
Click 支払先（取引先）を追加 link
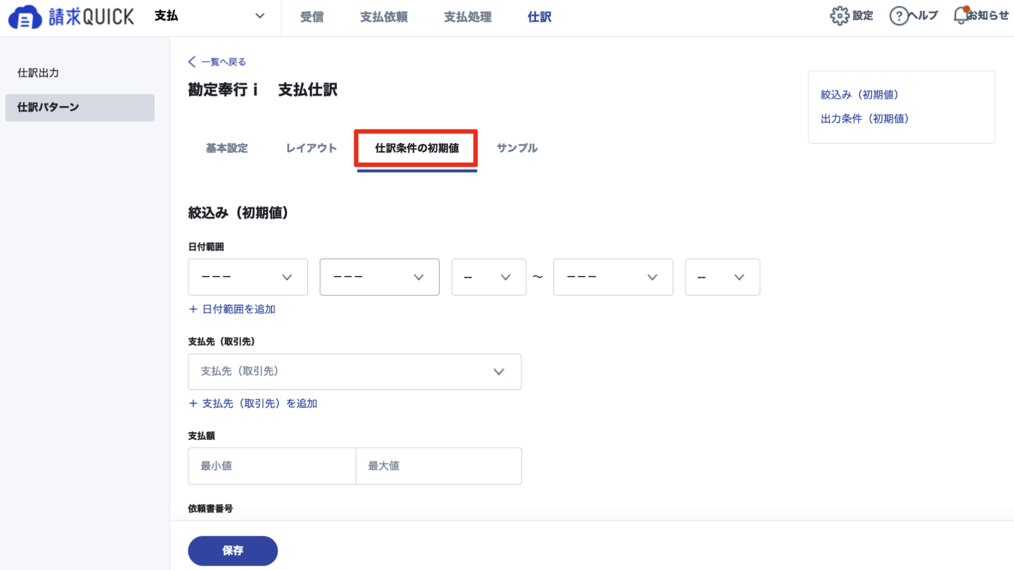[x=260, y=403]
